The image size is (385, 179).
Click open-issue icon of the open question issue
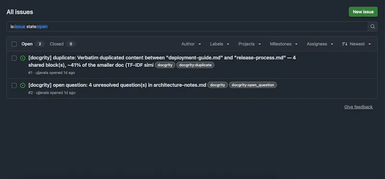coord(23,86)
